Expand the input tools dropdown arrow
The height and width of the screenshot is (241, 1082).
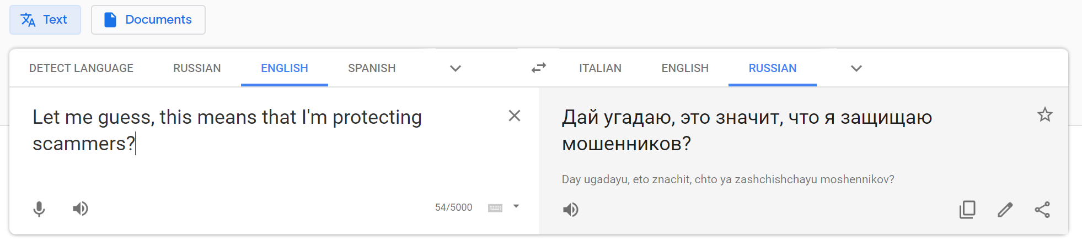(516, 207)
